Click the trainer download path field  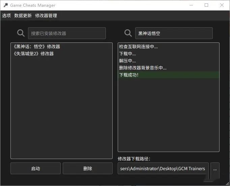tap(163, 168)
